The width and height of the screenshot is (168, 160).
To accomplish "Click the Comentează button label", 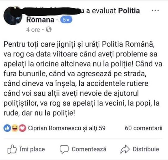I will (89, 149).
